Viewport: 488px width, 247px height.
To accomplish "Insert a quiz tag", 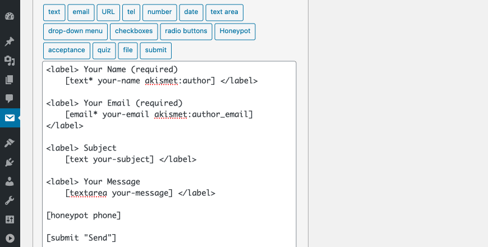I will pos(104,51).
